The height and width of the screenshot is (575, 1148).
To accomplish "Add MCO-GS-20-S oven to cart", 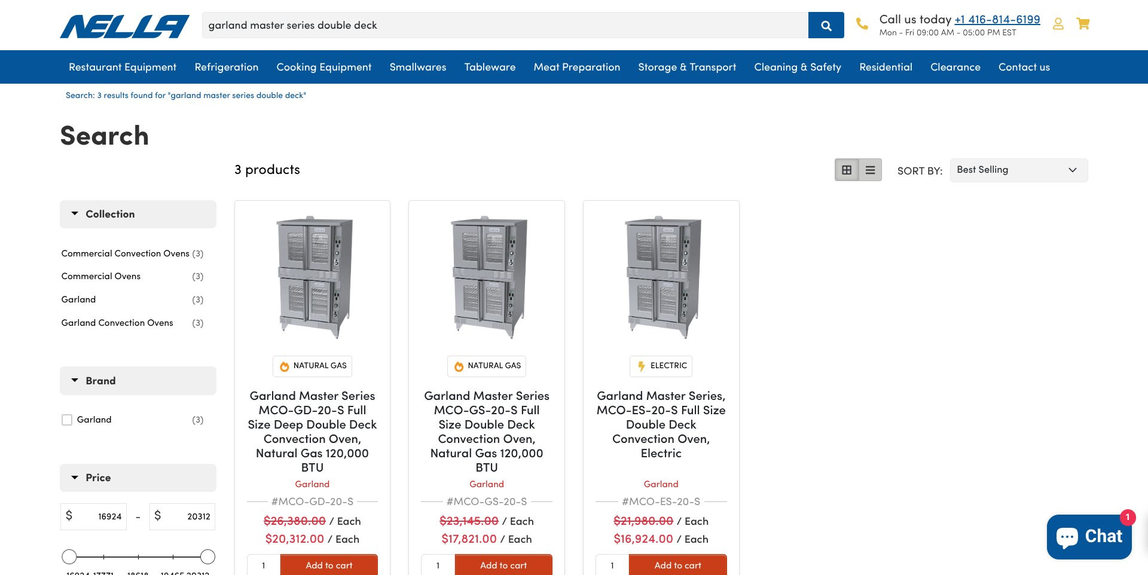I will point(503,565).
